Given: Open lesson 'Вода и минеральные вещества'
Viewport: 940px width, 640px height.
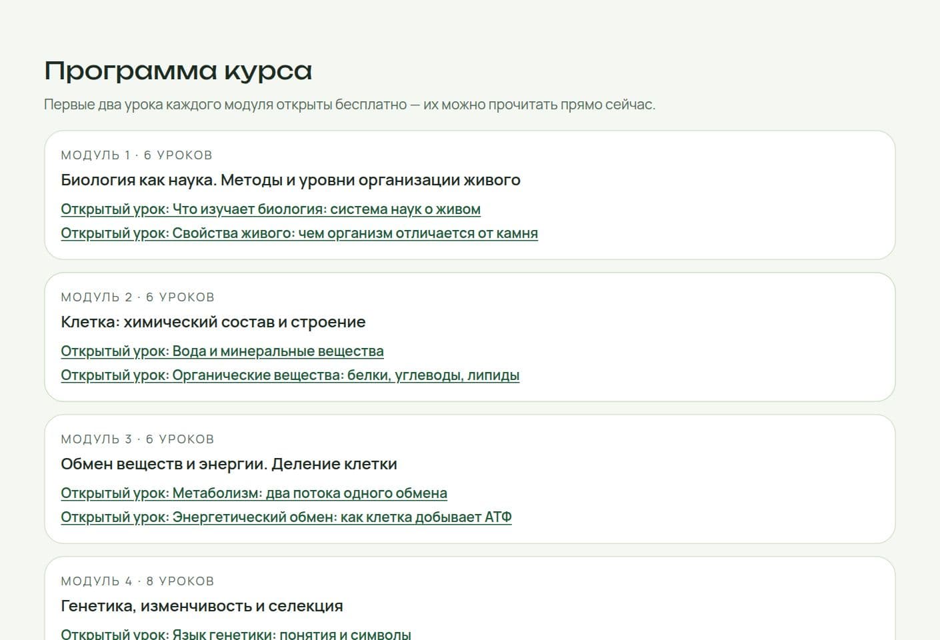Looking at the screenshot, I should pos(222,351).
